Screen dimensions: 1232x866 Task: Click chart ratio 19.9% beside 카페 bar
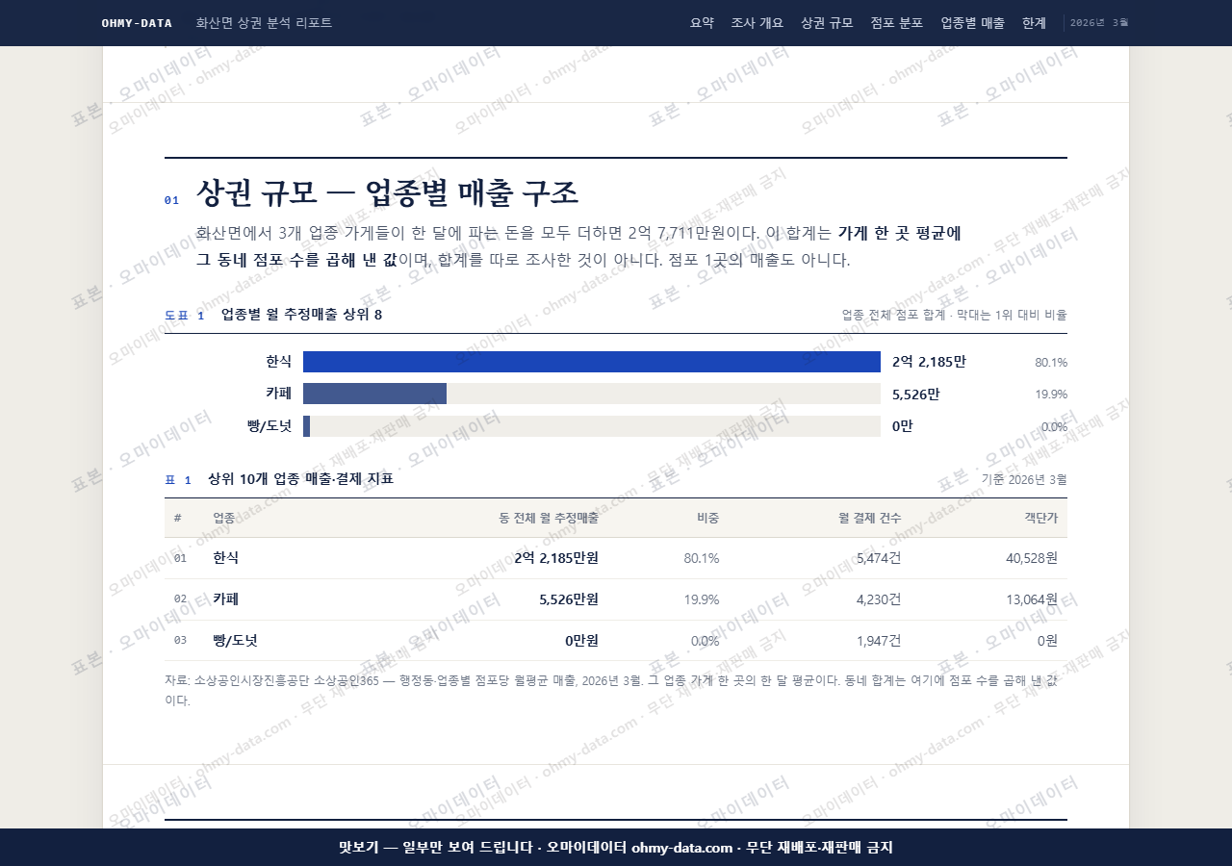pos(1051,395)
